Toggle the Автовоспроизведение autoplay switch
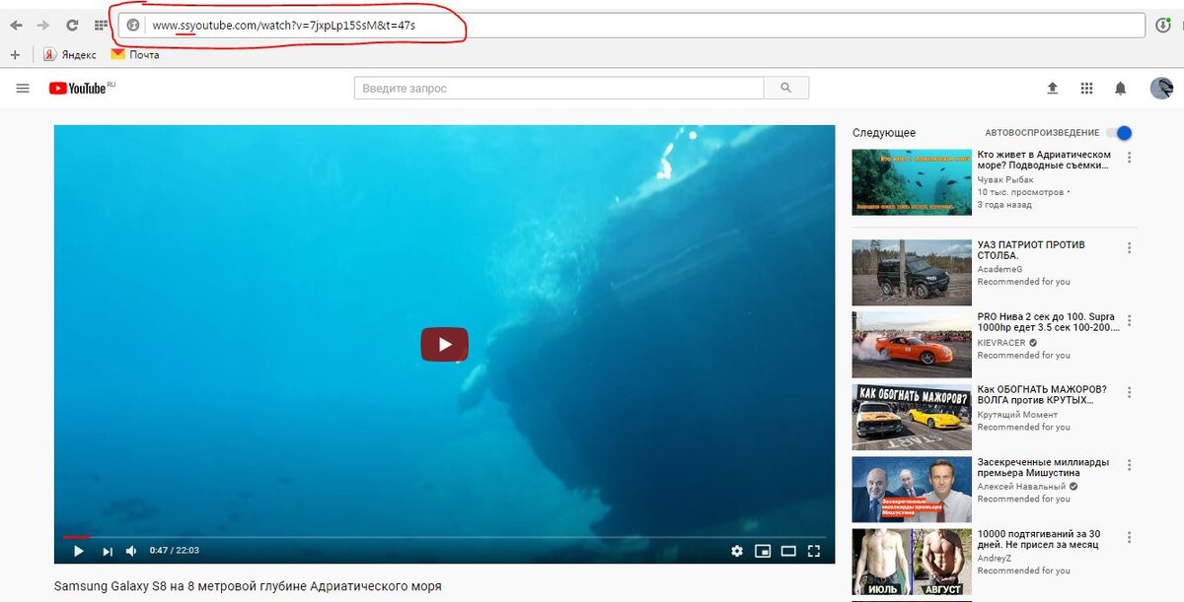This screenshot has width=1184, height=602. (x=1119, y=133)
